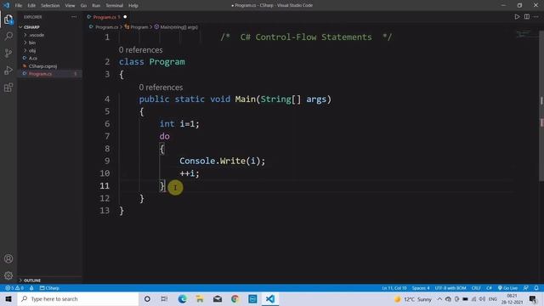Open the Search view in the activity bar
Screen dimensions: 544x306
[8, 36]
